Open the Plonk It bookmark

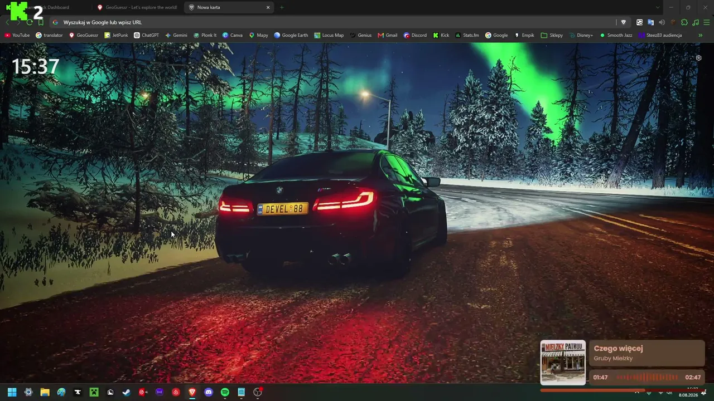click(x=205, y=35)
